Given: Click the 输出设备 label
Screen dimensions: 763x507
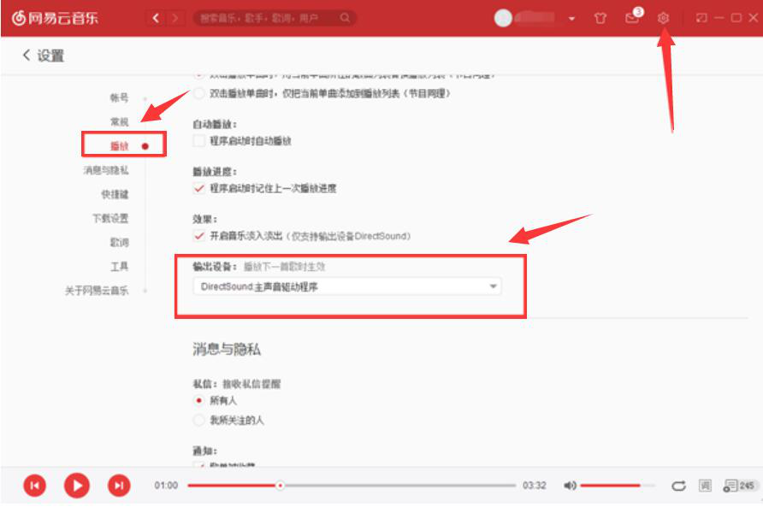Looking at the screenshot, I should click(x=215, y=266).
